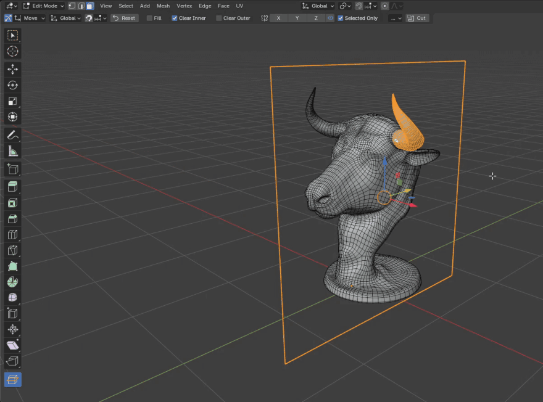Select the Edge Slide tool
This screenshot has width=543, height=402.
pyautogui.click(x=12, y=313)
